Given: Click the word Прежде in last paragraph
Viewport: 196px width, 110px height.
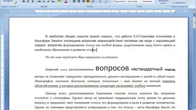Looking at the screenshot, I should pyautogui.click(x=51, y=94).
